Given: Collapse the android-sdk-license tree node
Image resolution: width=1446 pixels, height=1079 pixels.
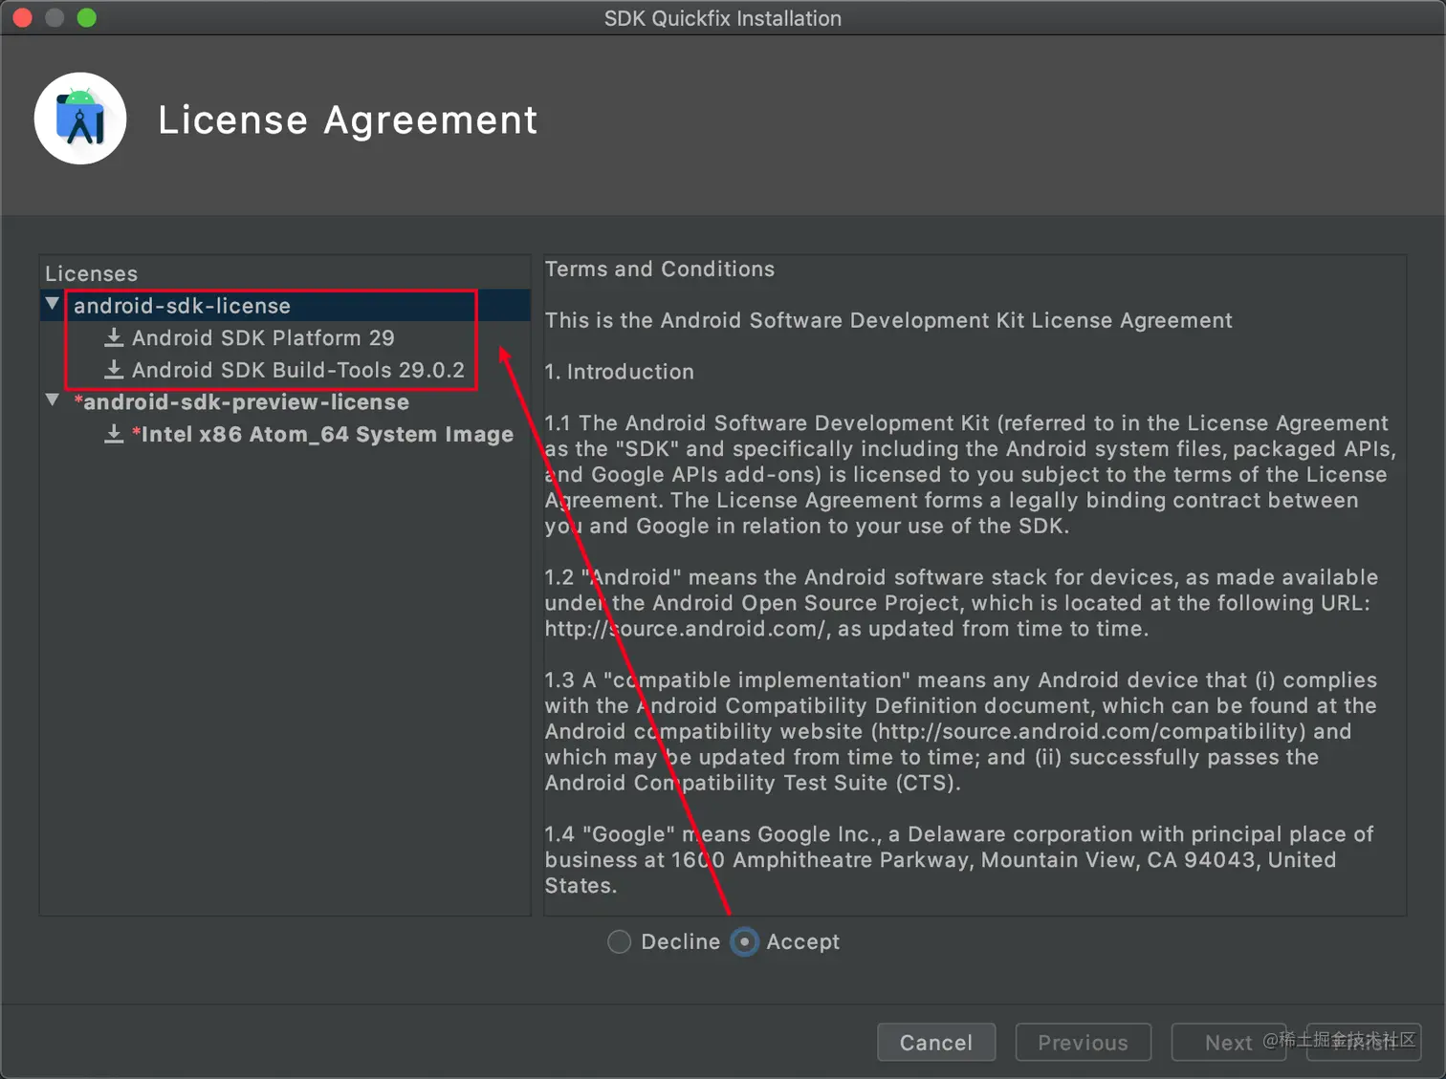Looking at the screenshot, I should pyautogui.click(x=53, y=304).
